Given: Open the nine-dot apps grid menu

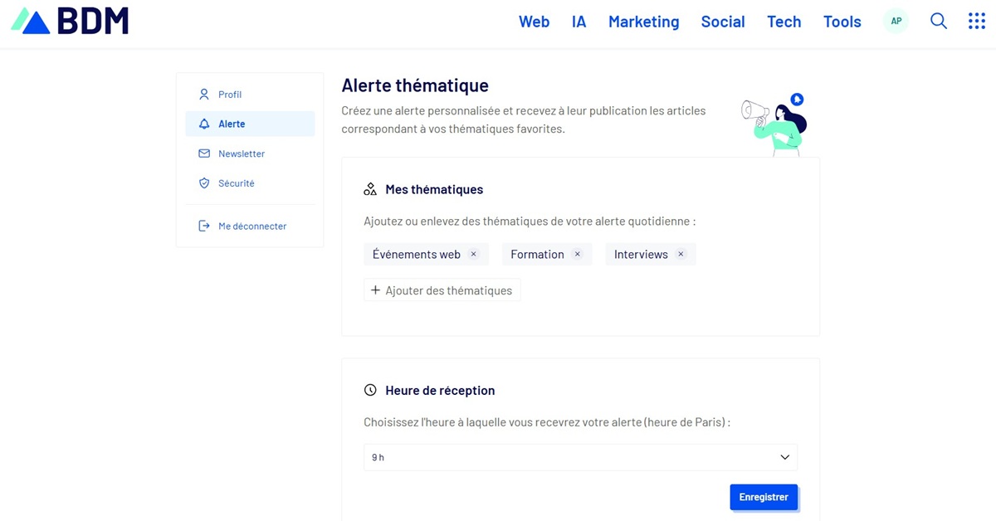Looking at the screenshot, I should [x=977, y=22].
